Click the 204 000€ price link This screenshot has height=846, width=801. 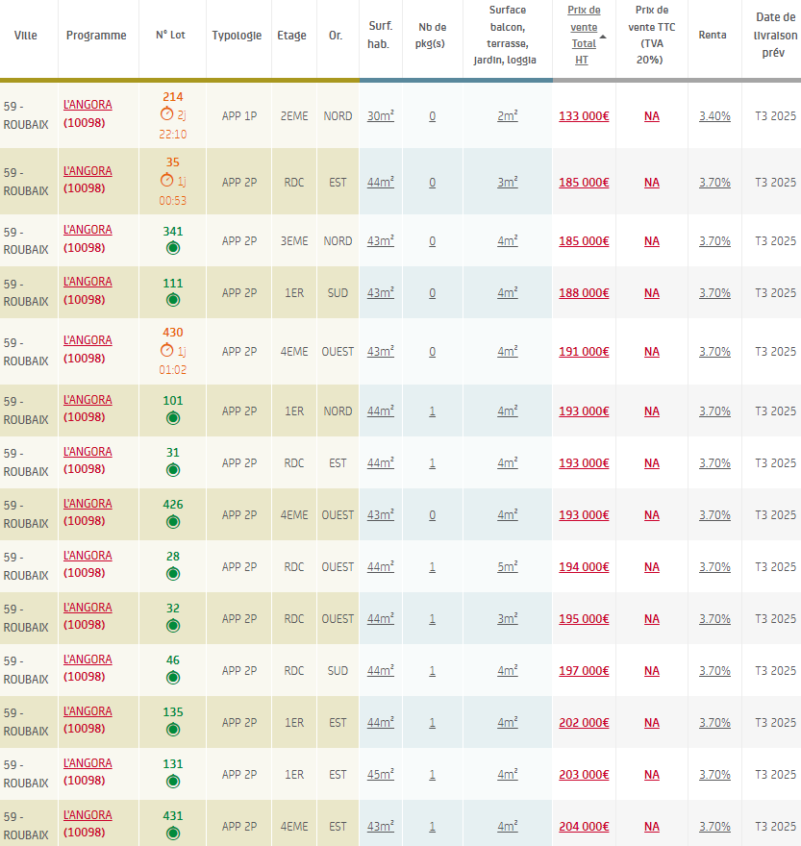[584, 827]
